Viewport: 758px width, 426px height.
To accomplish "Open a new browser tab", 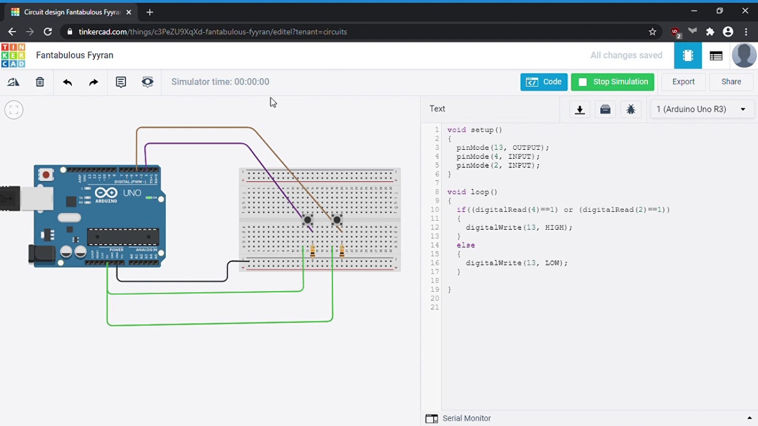I will click(x=150, y=12).
